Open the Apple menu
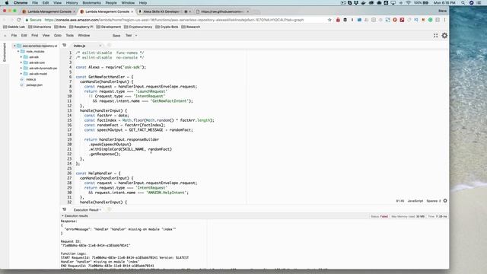487x274 pixels. tap(7, 3)
